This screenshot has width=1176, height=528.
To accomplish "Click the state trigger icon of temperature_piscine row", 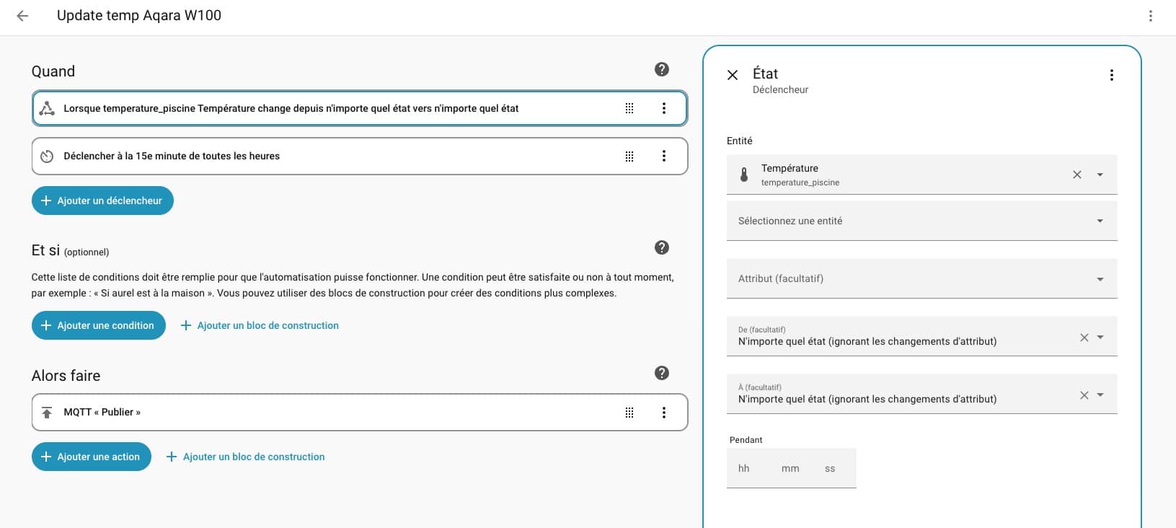I will [x=47, y=108].
